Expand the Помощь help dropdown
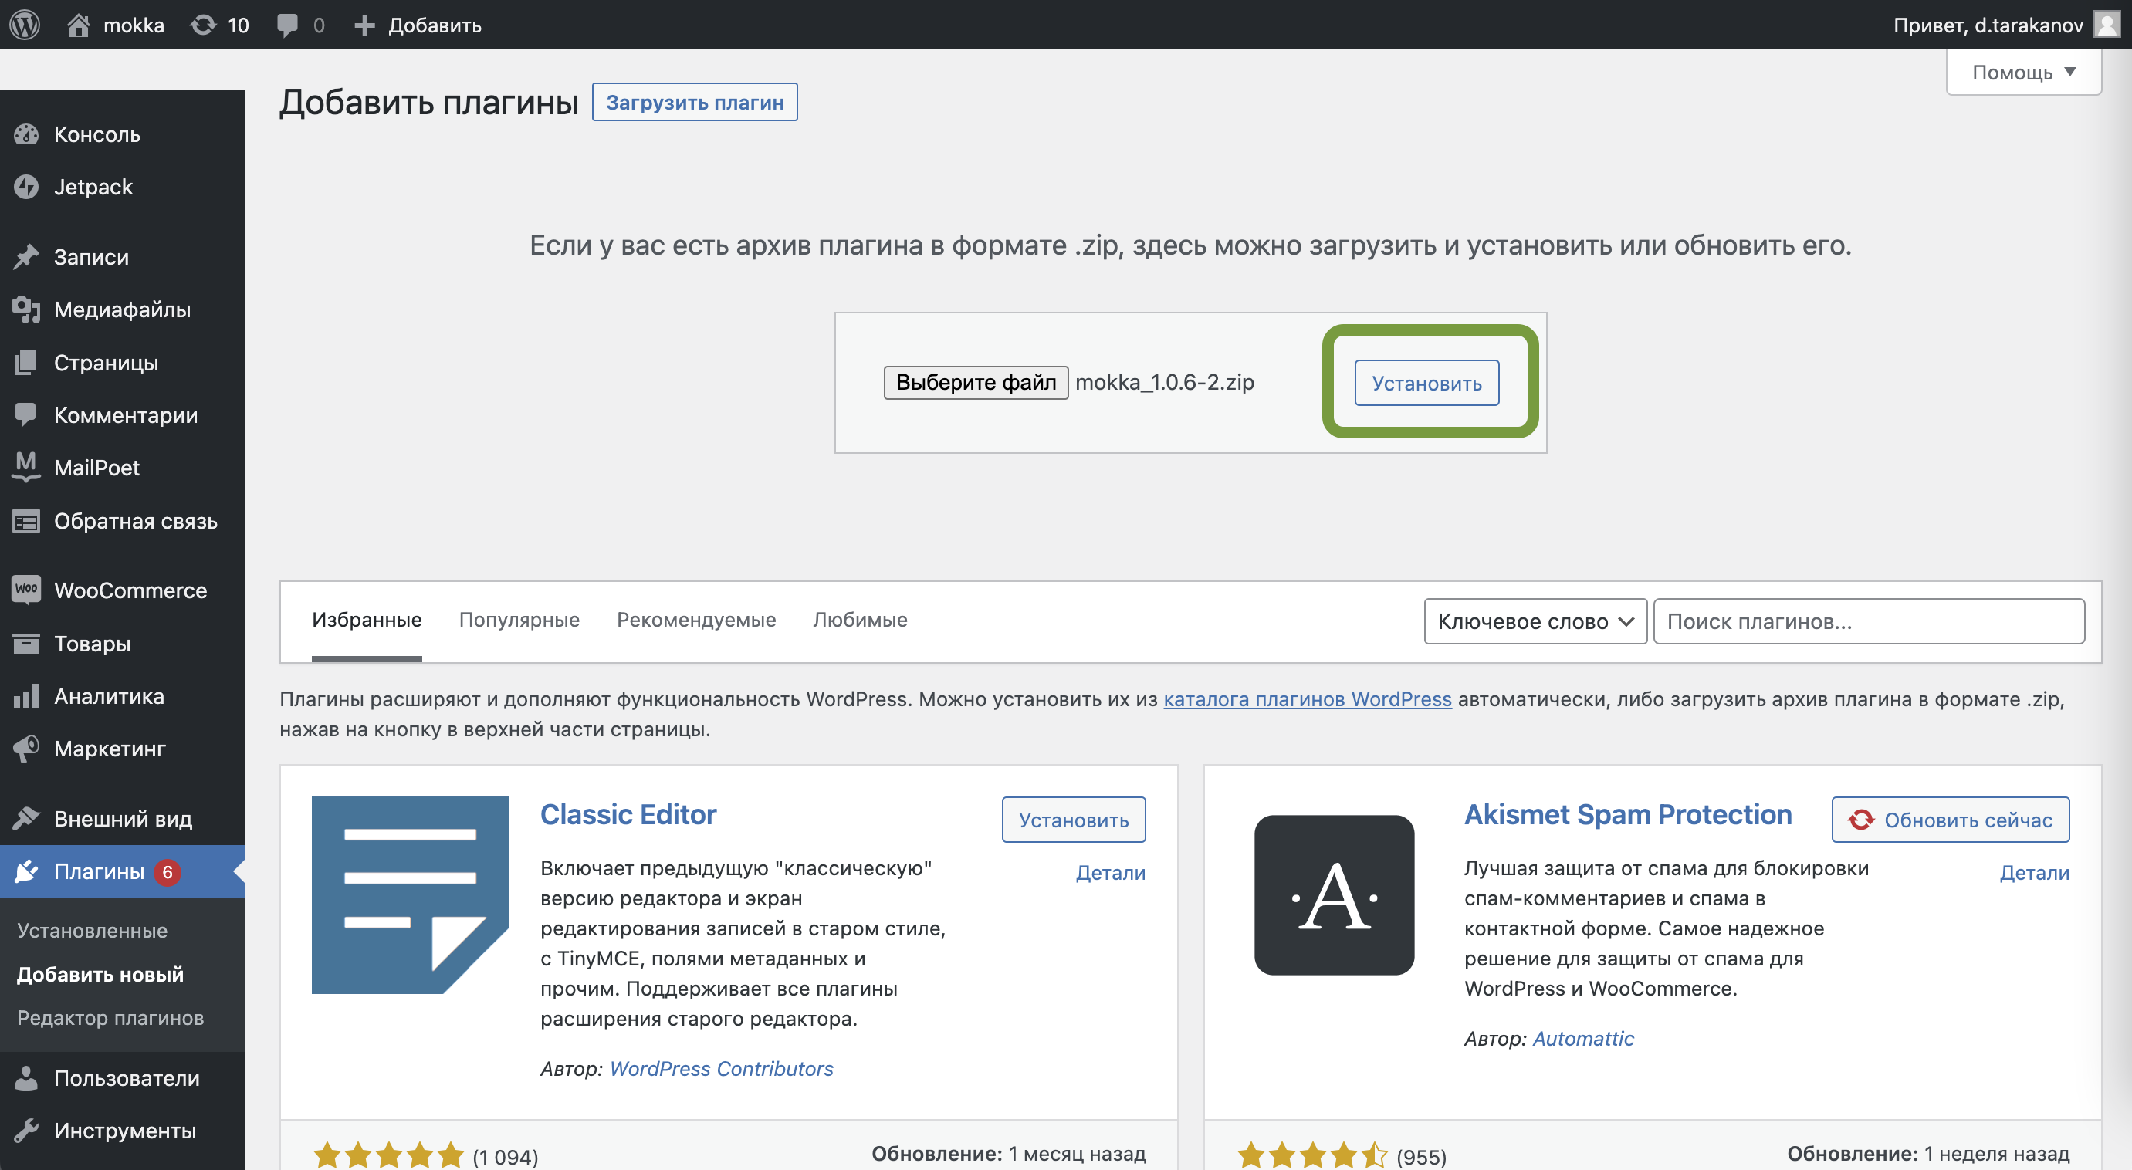 [2024, 72]
